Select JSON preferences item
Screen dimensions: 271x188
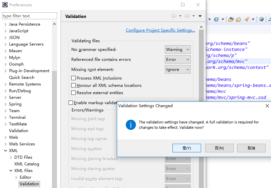(x=14, y=38)
